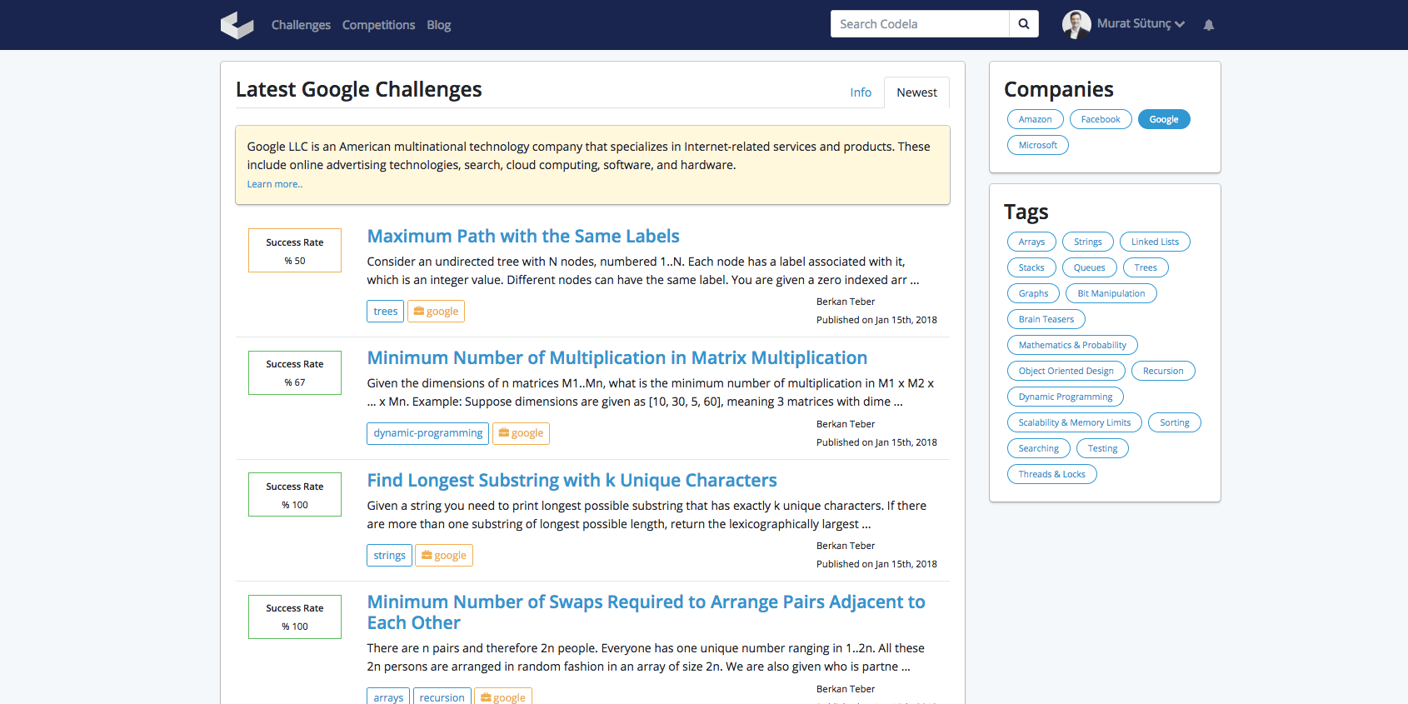Select the Dynamic Programming tag filter
The height and width of the screenshot is (704, 1408).
point(1065,397)
